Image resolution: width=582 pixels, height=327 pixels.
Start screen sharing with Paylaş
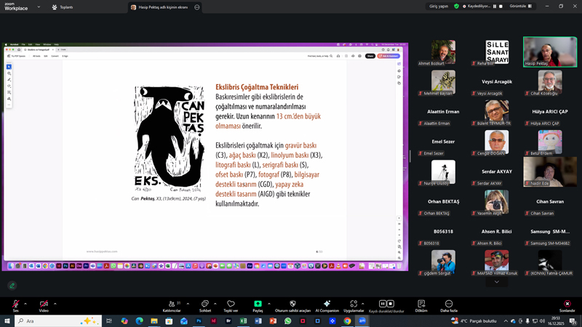(x=258, y=304)
